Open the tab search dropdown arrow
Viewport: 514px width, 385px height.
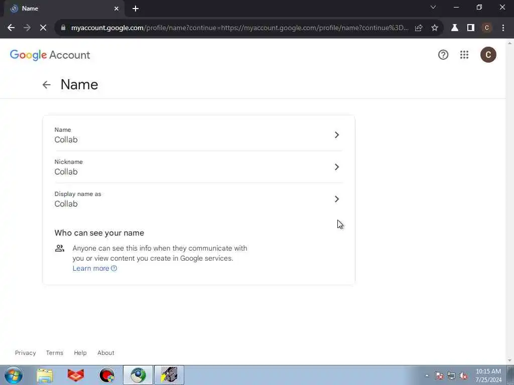pyautogui.click(x=433, y=7)
